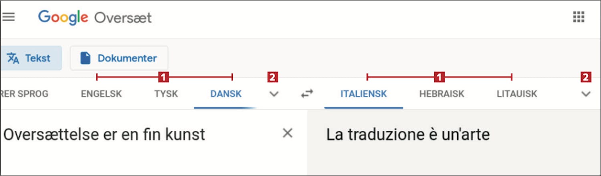The width and height of the screenshot is (601, 176).
Task: Choose the partially visible detect-language tab
Action: coord(24,94)
